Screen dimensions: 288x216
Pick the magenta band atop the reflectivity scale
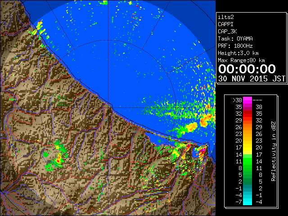(247, 100)
